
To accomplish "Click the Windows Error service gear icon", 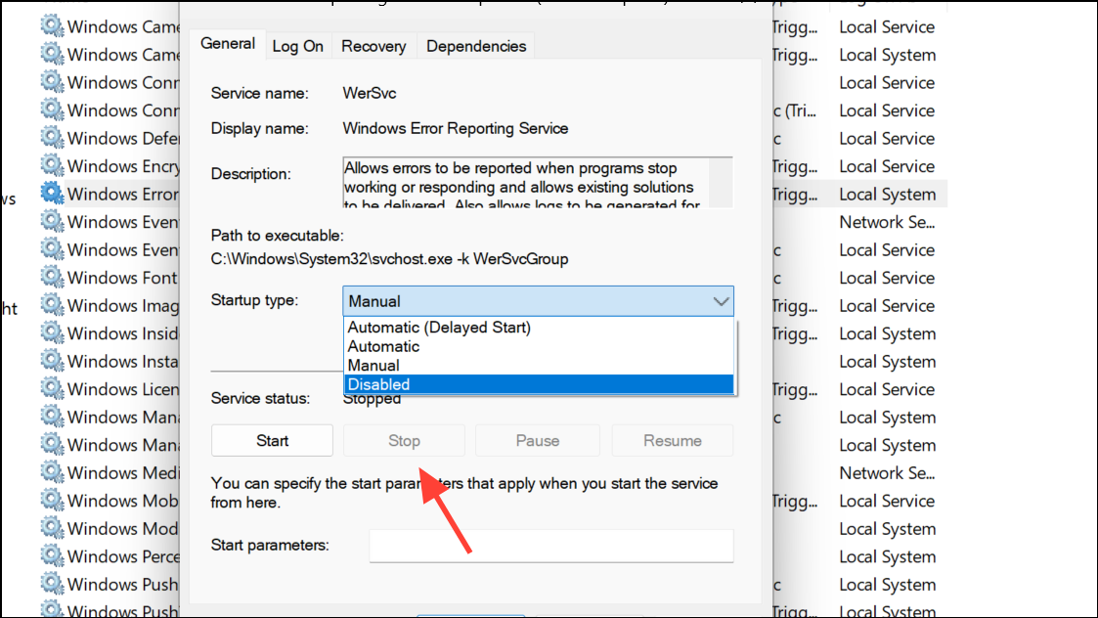I will pos(51,194).
